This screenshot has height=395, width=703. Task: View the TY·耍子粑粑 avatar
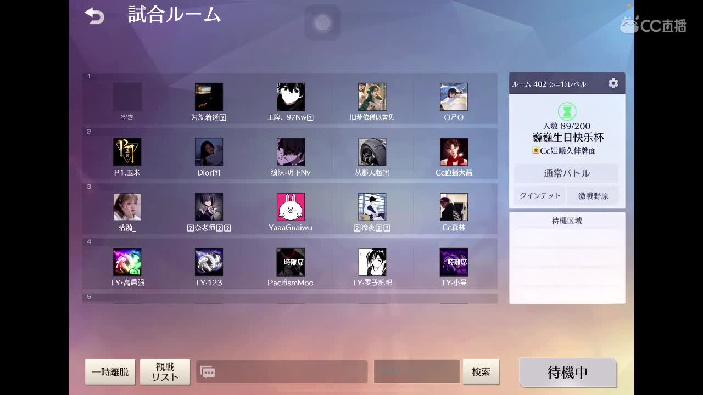tap(372, 262)
